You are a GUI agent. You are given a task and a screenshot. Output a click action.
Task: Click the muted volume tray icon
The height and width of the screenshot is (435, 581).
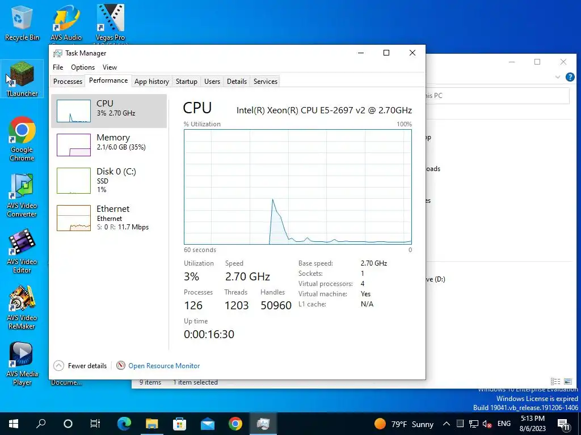(487, 424)
